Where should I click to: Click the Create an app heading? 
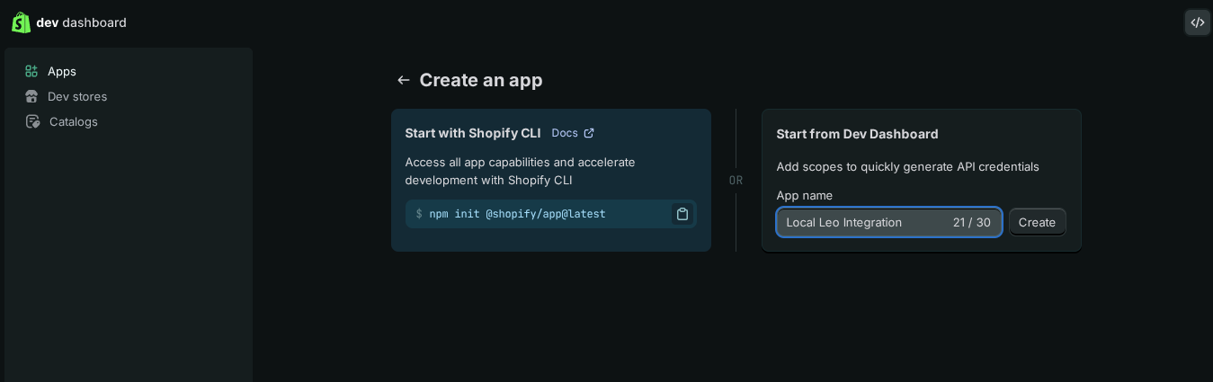click(x=481, y=80)
